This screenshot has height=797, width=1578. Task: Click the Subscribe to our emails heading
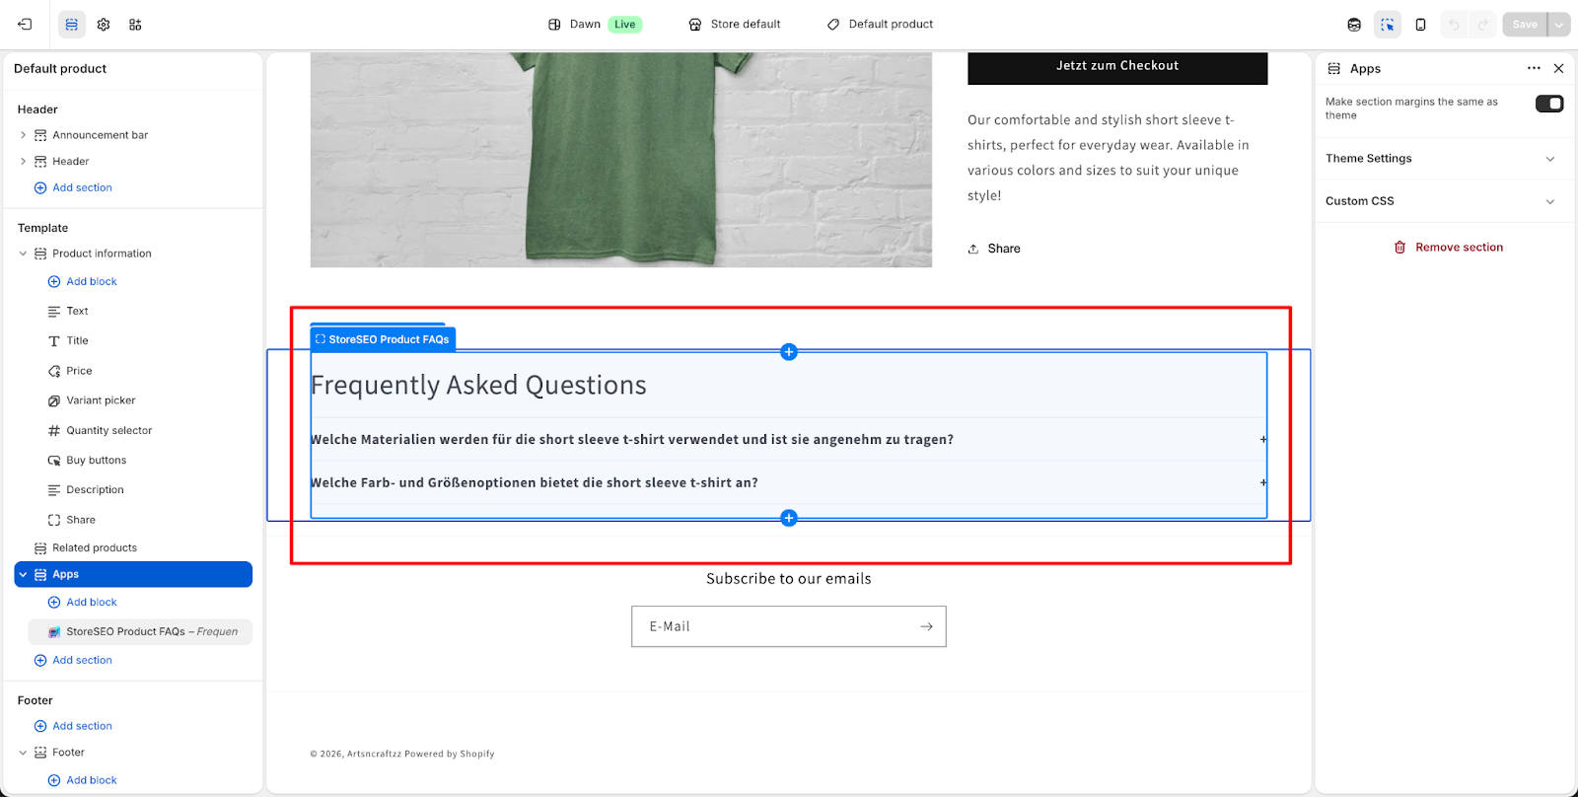click(789, 579)
